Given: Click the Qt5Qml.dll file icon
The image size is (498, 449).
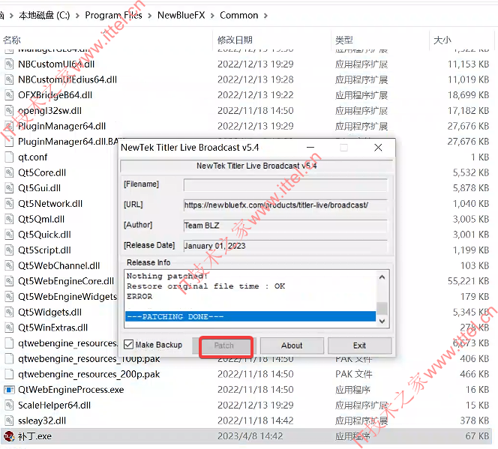Looking at the screenshot, I should (9, 220).
